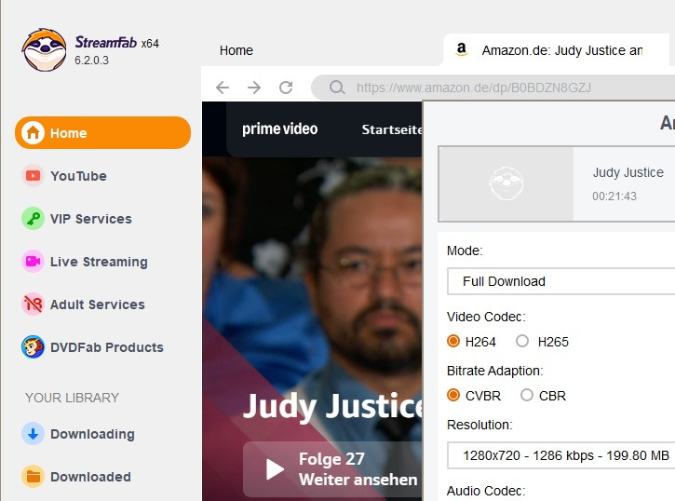Click the YouTube play icon in the sidebar
This screenshot has height=501, width=675.
33,176
